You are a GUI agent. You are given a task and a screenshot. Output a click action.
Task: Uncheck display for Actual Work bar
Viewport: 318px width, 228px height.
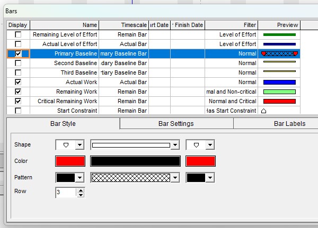[x=18, y=82]
